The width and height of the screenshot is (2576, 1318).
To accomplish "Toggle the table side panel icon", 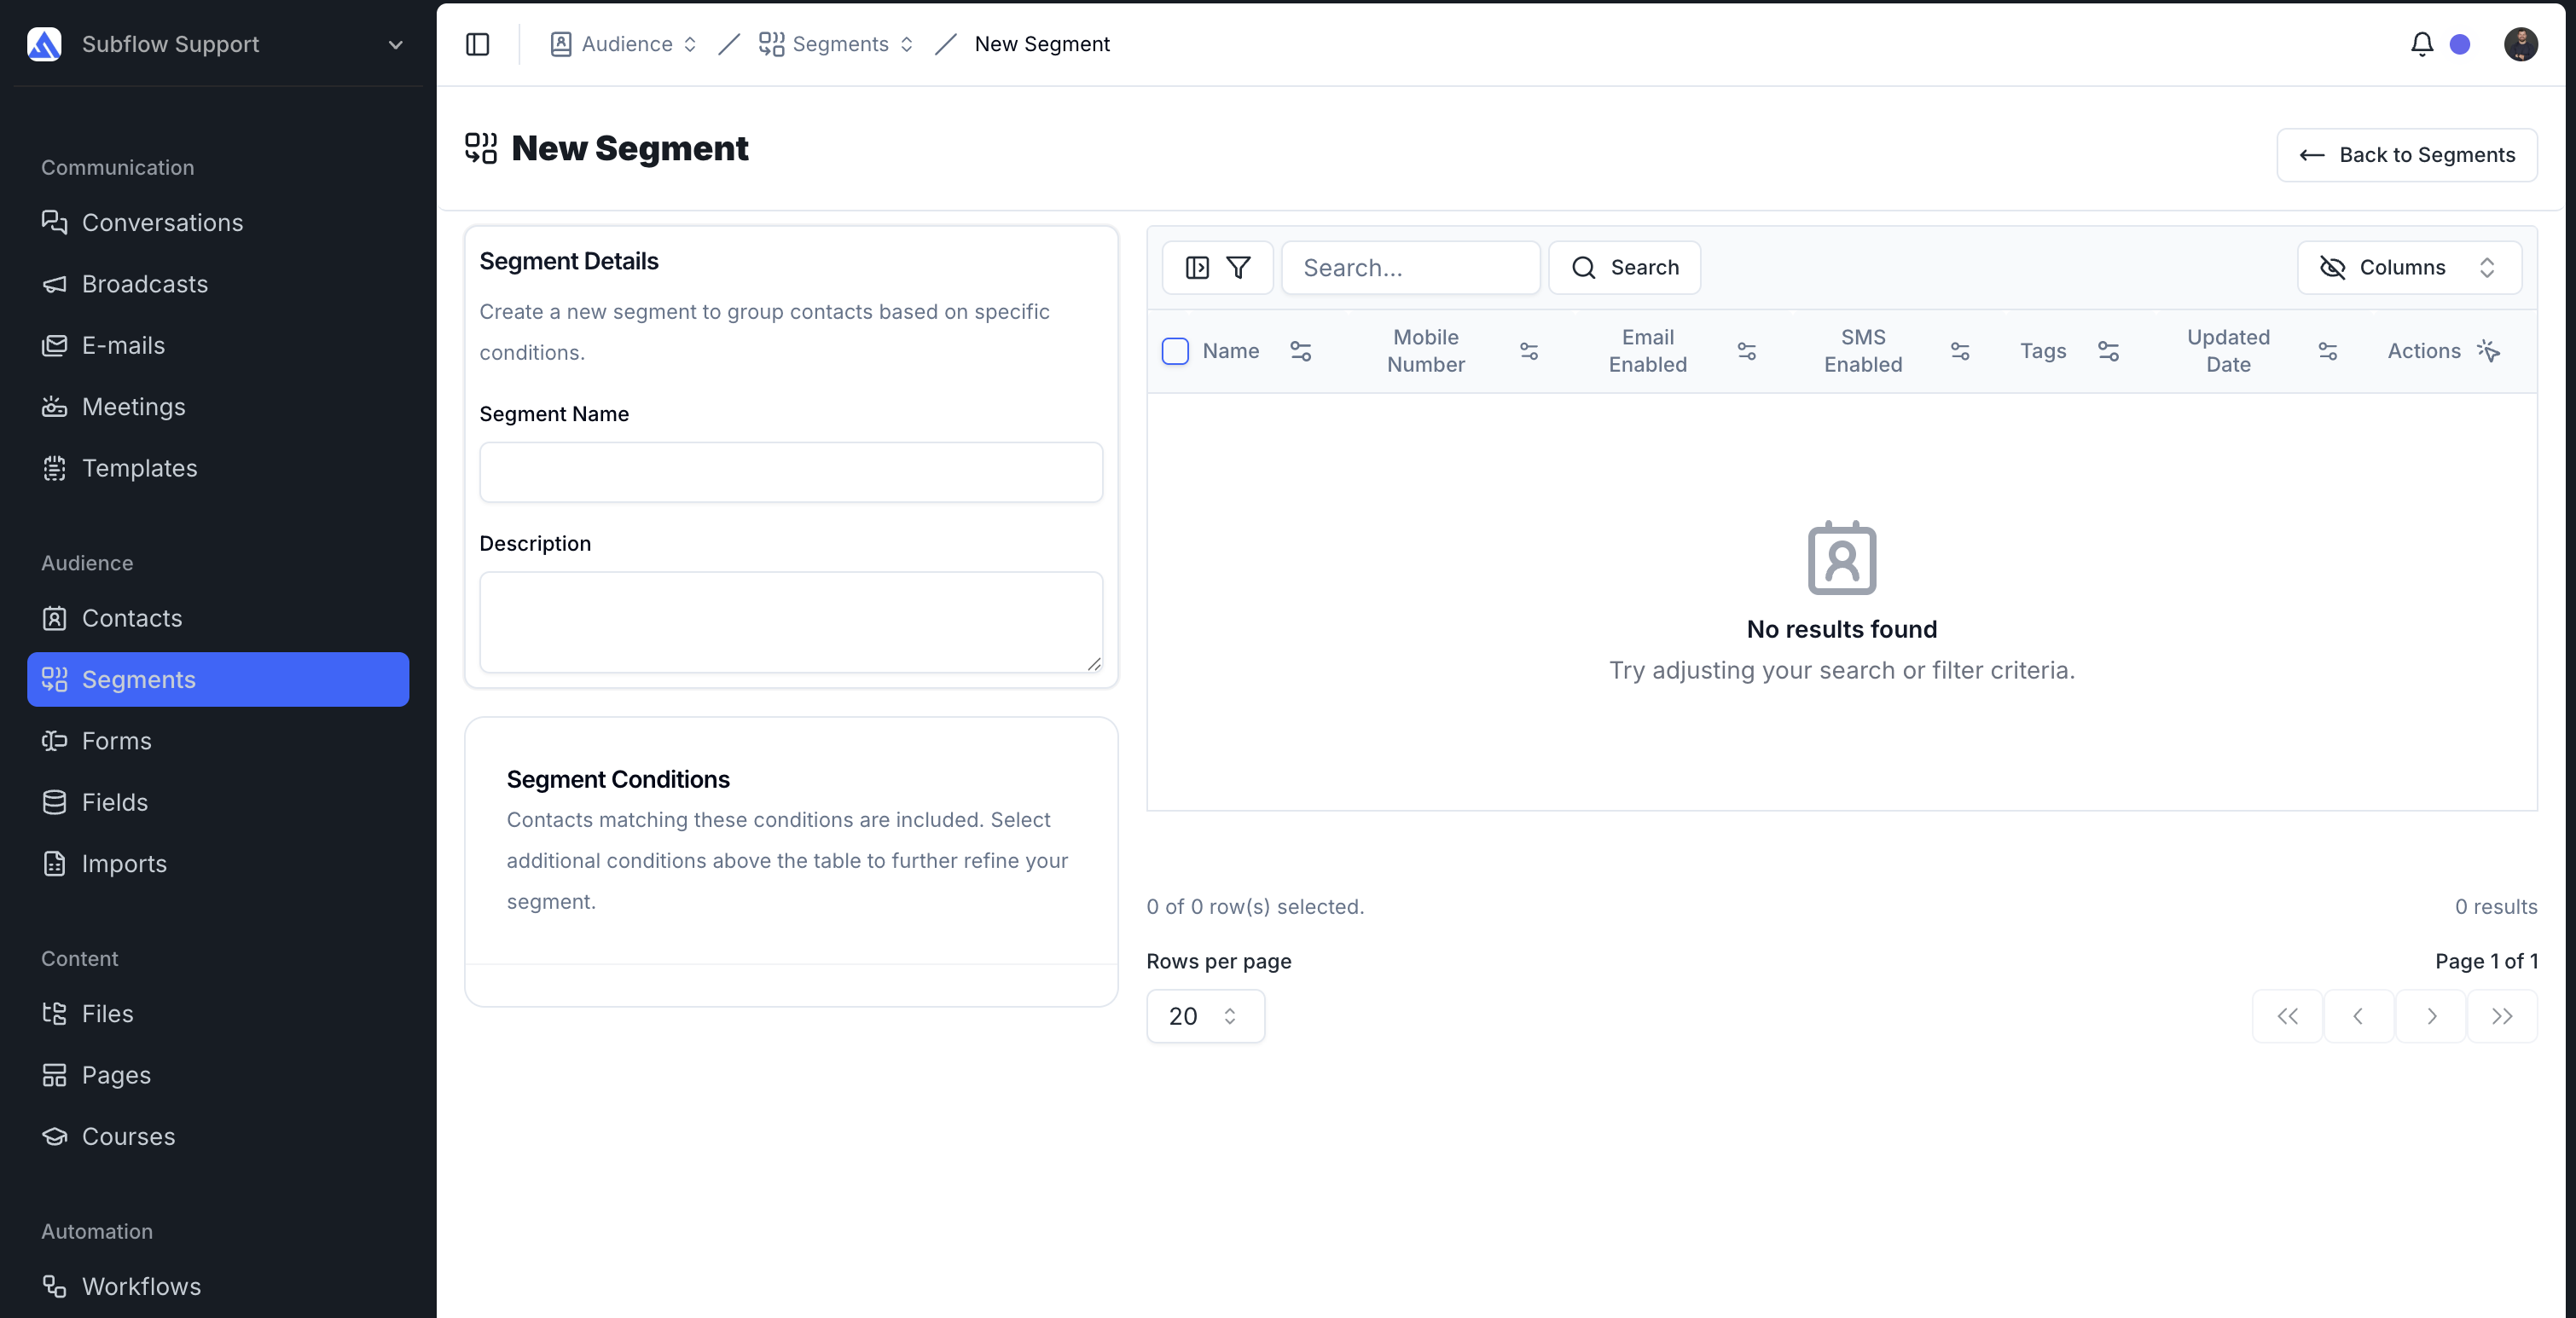I will [1197, 268].
